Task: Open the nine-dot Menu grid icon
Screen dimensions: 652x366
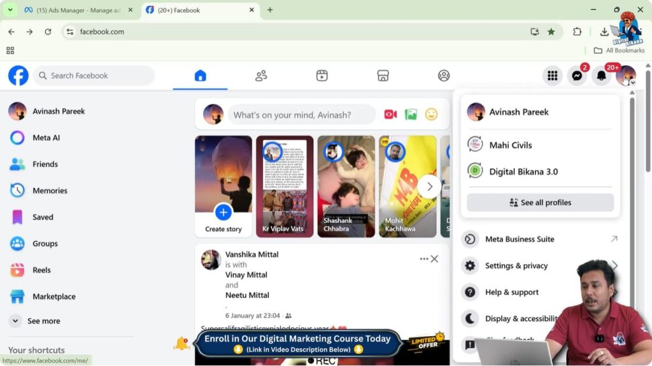Action: [552, 76]
